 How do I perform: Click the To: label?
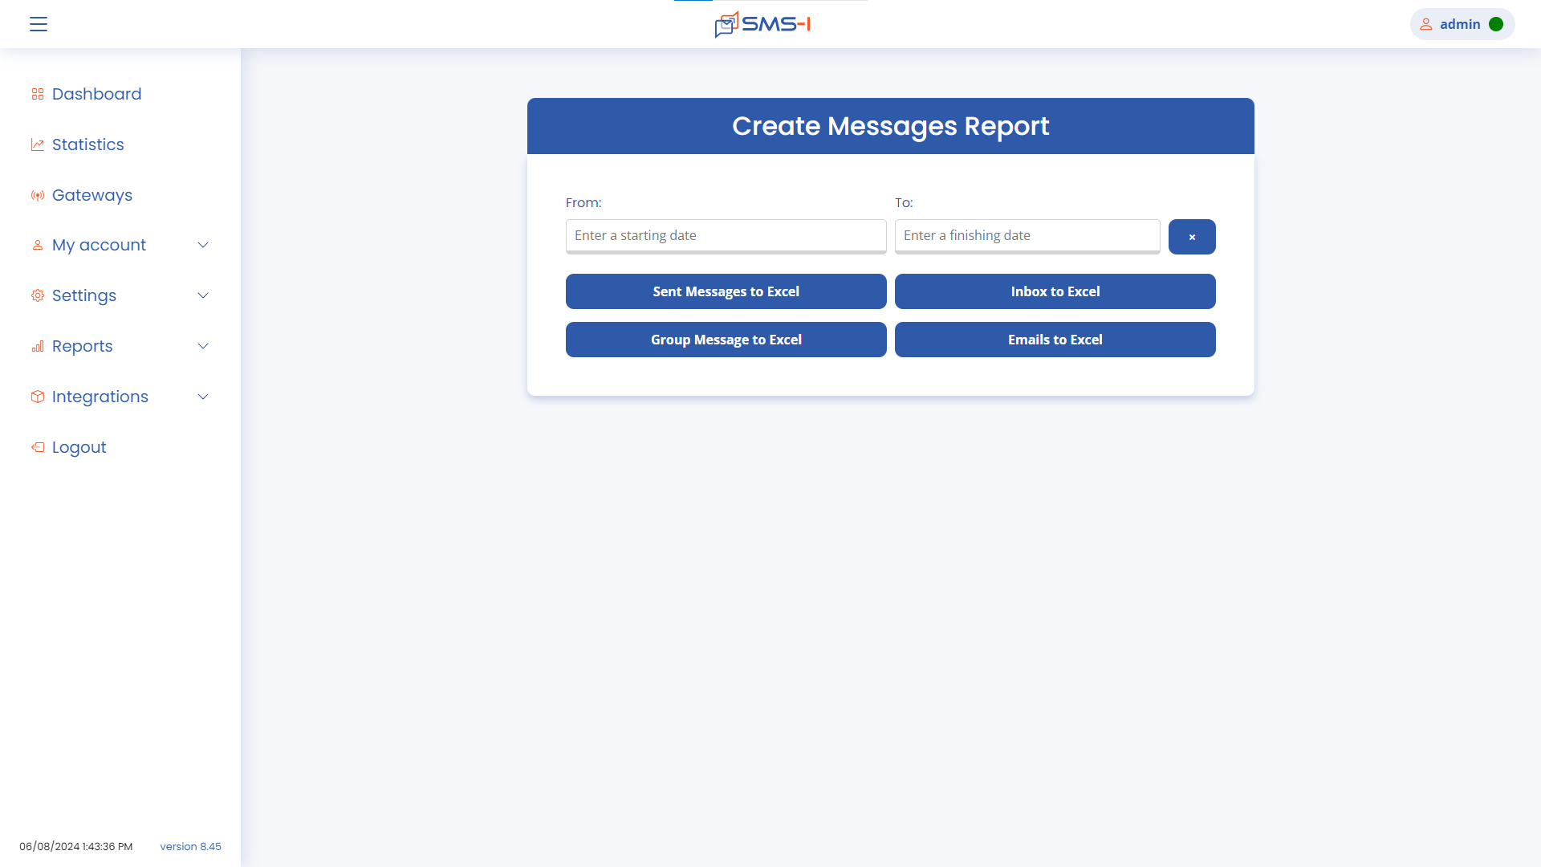(x=904, y=202)
